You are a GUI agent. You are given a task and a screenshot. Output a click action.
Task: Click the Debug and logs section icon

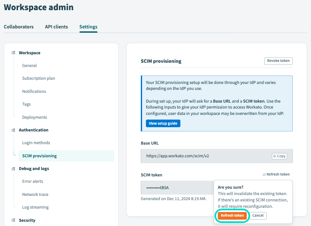[13, 169]
